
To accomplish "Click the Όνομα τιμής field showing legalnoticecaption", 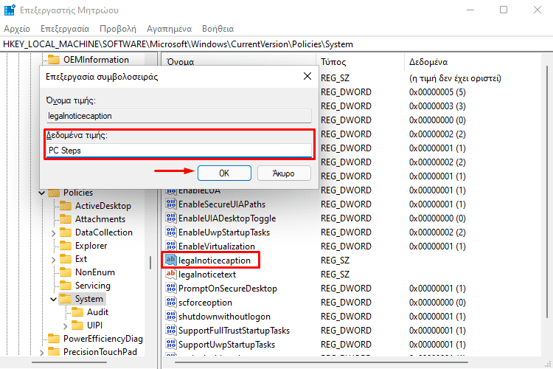I will 179,116.
